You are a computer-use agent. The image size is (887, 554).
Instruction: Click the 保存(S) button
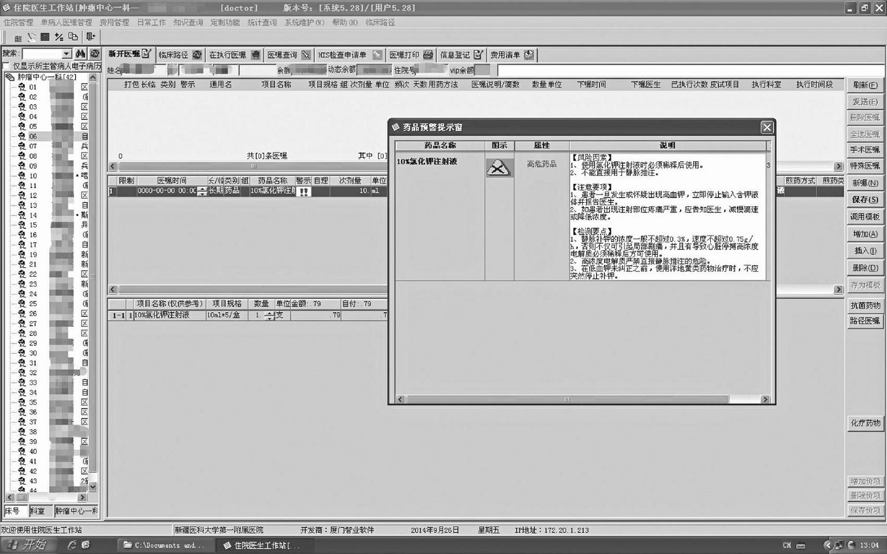coord(865,200)
